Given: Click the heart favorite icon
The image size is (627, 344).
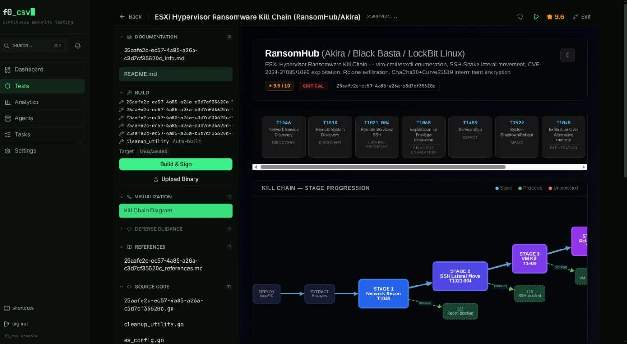Looking at the screenshot, I should 520,17.
